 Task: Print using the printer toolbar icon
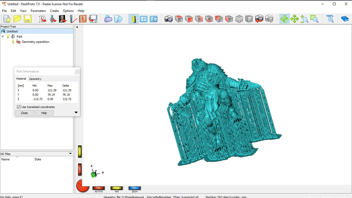tap(108, 19)
